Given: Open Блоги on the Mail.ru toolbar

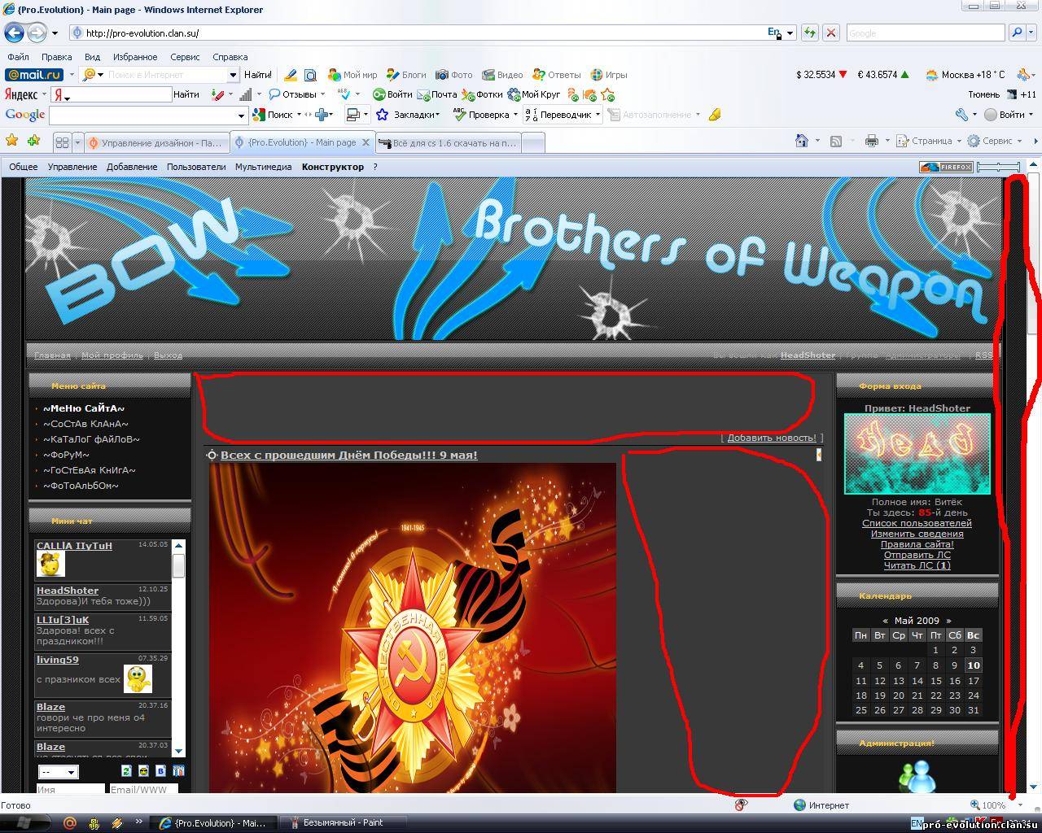Looking at the screenshot, I should [406, 75].
